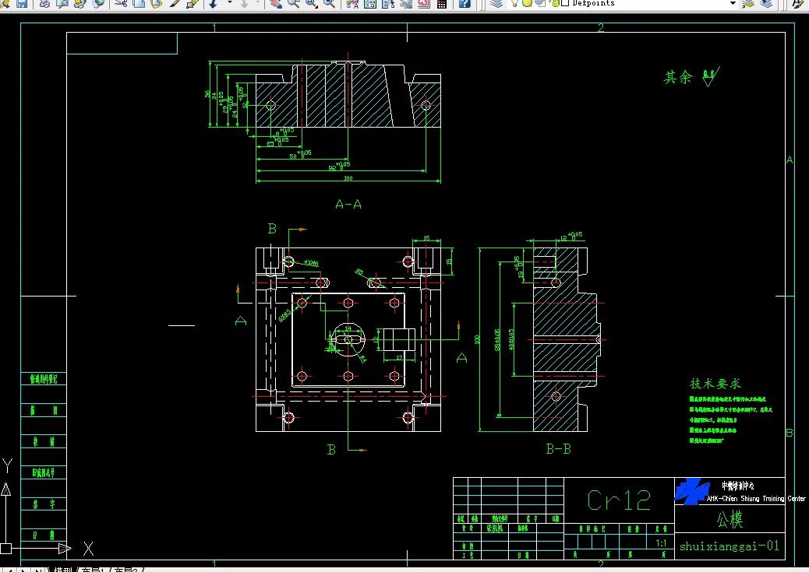Open the Layer Properties Manager icon
This screenshot has height=572, width=809.
click(496, 4)
